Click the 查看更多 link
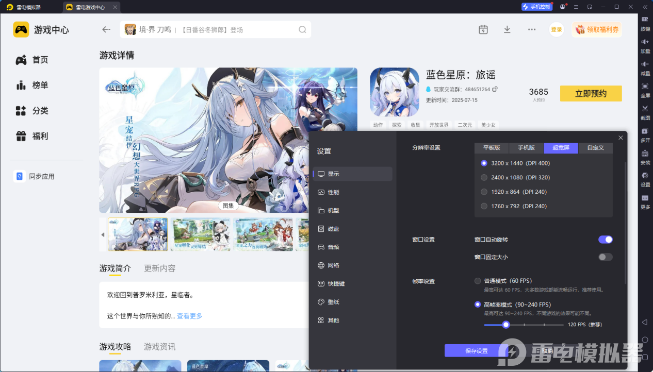 click(x=190, y=316)
